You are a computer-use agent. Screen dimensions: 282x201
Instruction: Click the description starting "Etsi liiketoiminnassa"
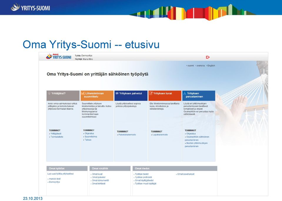[x=164, y=106]
